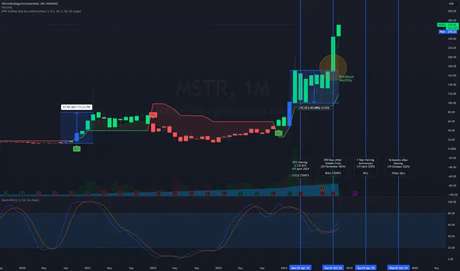The width and height of the screenshot is (460, 271).
Task: Click the latest green monthly candle near 270
Action: click(x=339, y=31)
